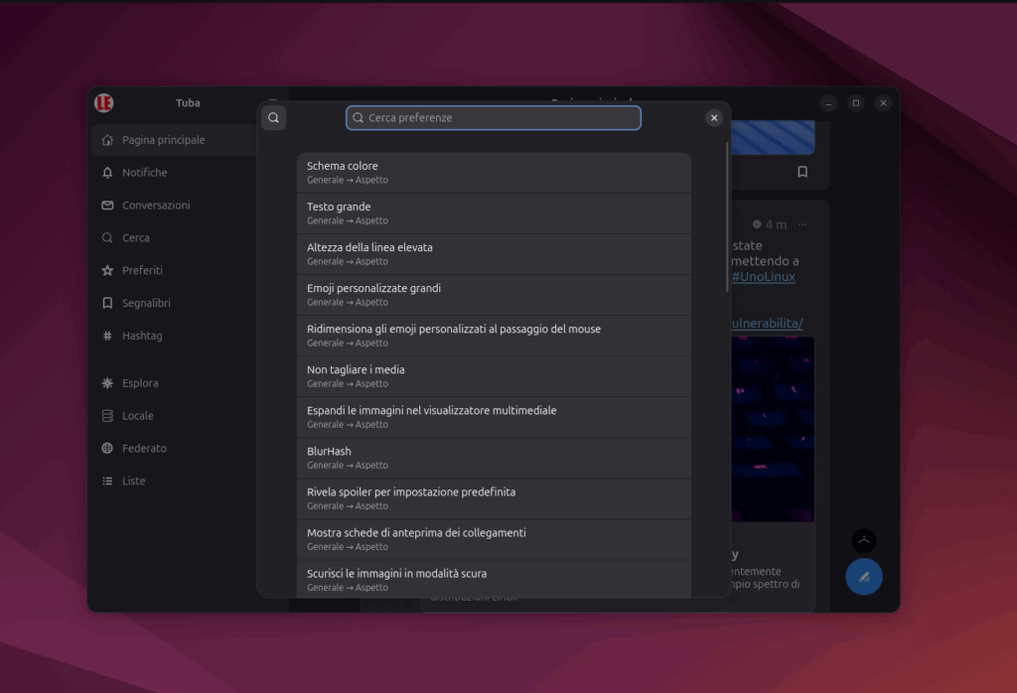Click the preferences list scrollbar
1017x693 pixels.
pos(727,218)
